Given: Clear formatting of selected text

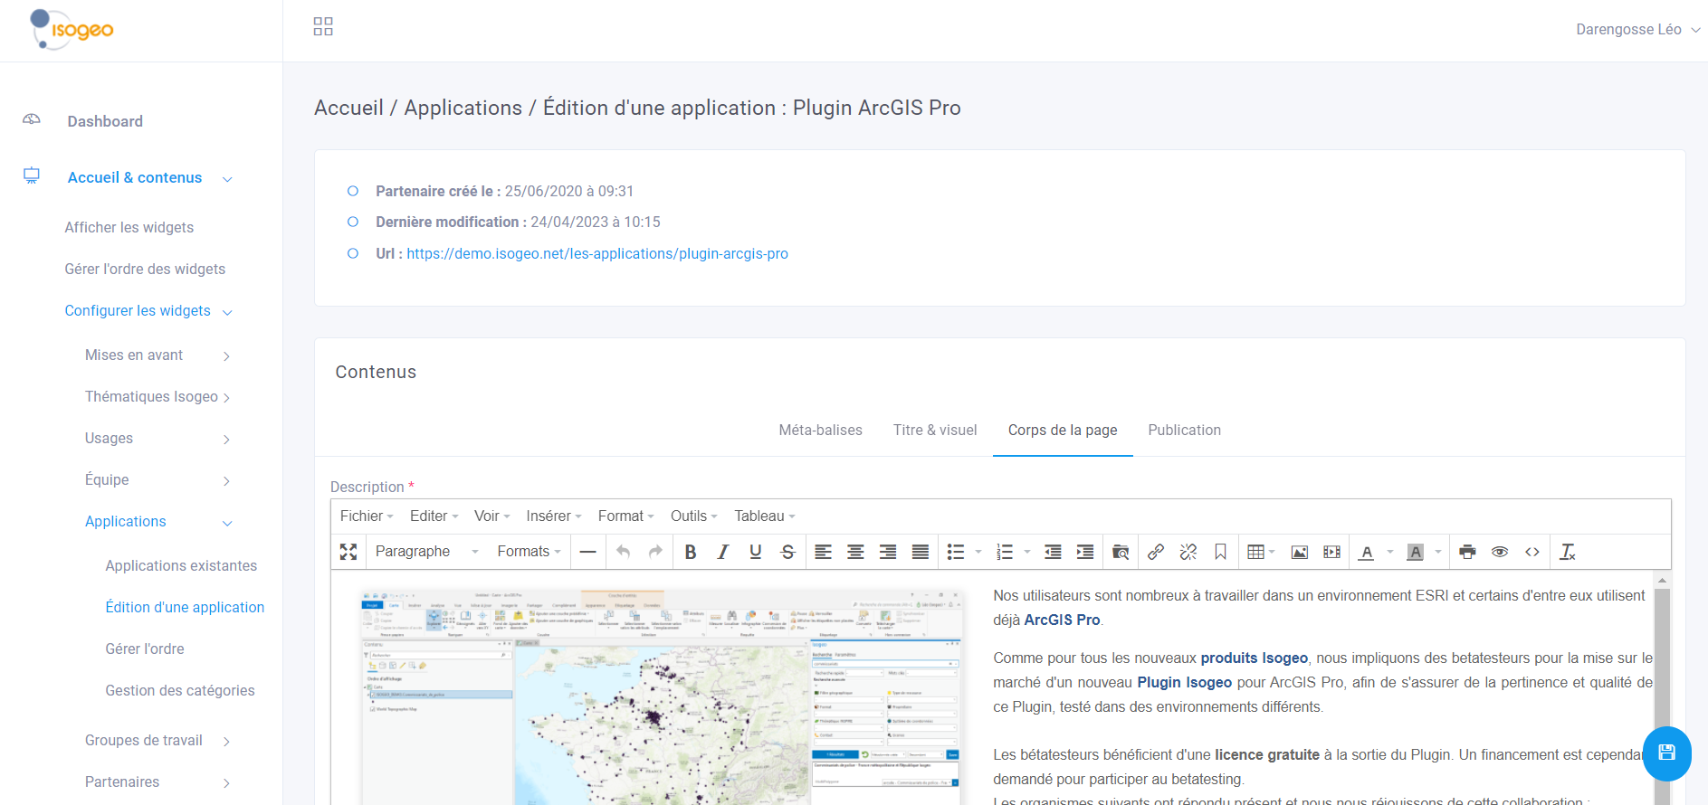Looking at the screenshot, I should [1568, 552].
